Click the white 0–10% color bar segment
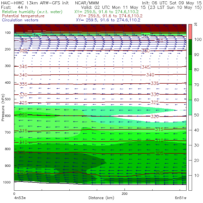Screen dimensions: 203x203 pos(190,183)
